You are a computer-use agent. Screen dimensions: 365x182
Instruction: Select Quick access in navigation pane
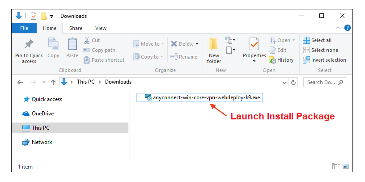(43, 99)
